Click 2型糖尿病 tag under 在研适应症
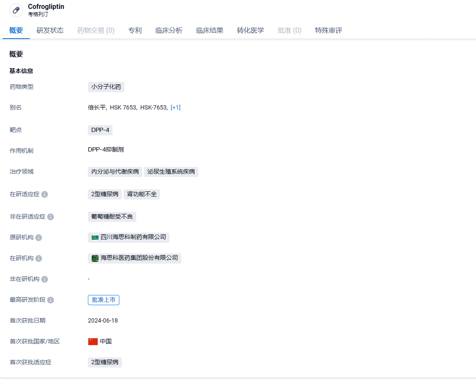This screenshot has width=476, height=379. click(x=105, y=194)
